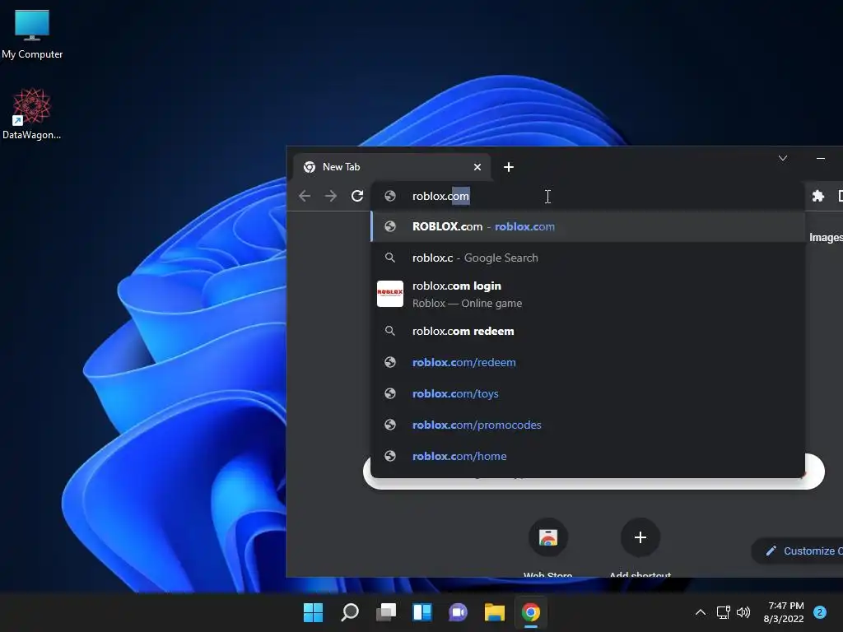Open the Chrome extensions puzzle icon
843x632 pixels.
click(x=817, y=196)
